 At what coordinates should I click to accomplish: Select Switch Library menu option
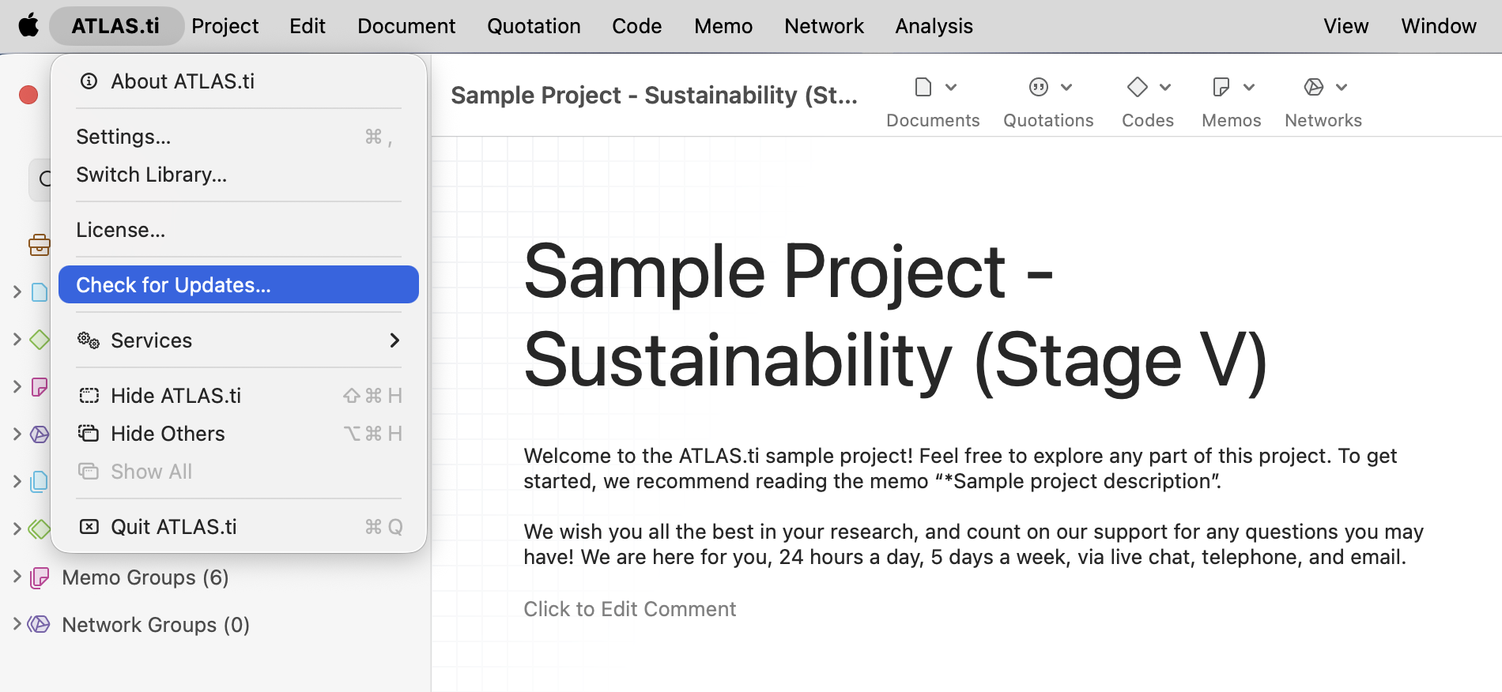(x=151, y=175)
